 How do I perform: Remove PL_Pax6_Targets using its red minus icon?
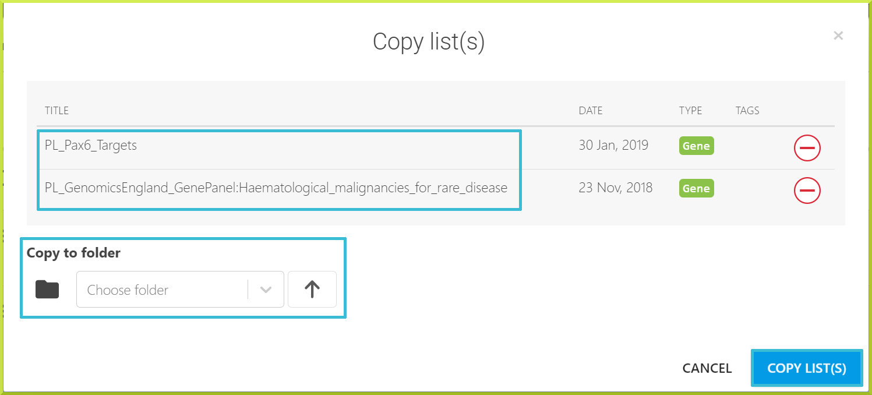pos(807,148)
